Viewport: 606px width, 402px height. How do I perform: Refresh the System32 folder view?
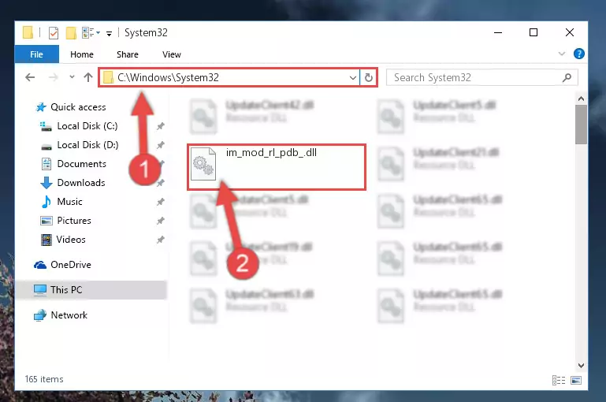(368, 78)
